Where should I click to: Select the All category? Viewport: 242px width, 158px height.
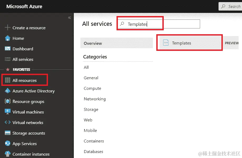click(86, 67)
